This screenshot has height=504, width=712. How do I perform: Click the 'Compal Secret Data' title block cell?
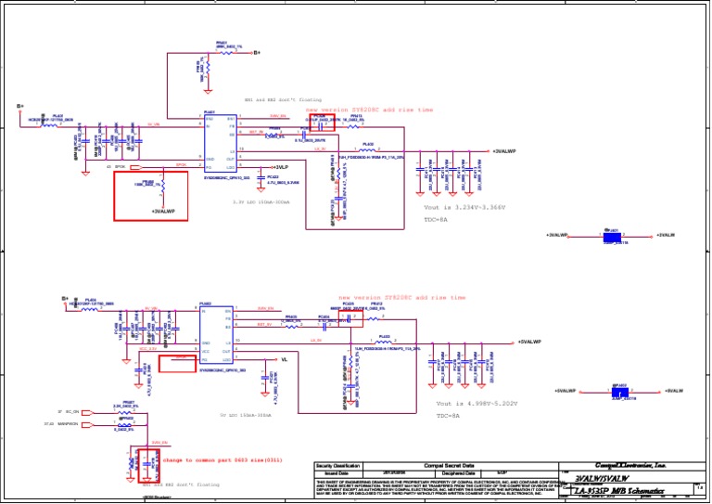coord(449,465)
